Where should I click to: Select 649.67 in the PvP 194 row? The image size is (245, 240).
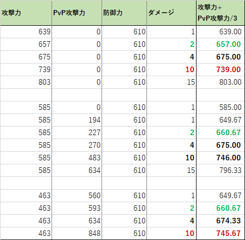[221, 120]
